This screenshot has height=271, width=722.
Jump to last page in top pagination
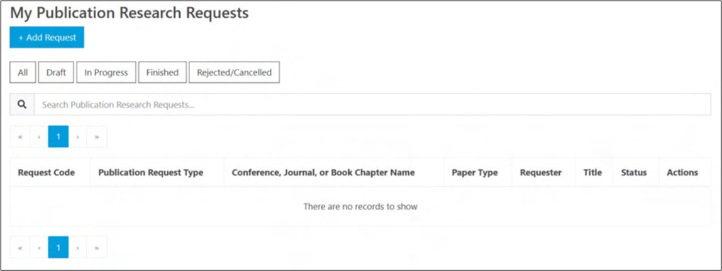[97, 137]
